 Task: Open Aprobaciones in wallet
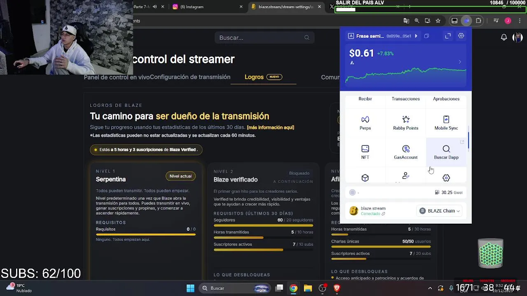(446, 99)
